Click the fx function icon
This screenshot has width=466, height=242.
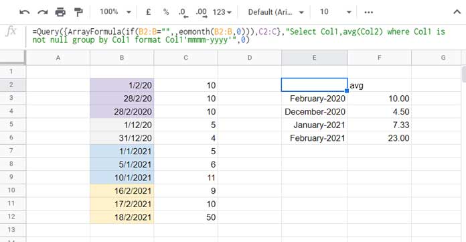(11, 31)
